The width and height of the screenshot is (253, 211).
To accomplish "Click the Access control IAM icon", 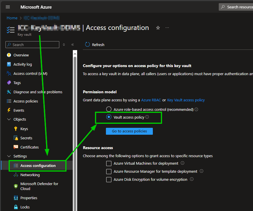I will click(9, 74).
